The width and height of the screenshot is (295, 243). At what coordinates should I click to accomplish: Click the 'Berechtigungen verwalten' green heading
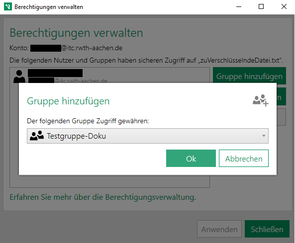[76, 33]
